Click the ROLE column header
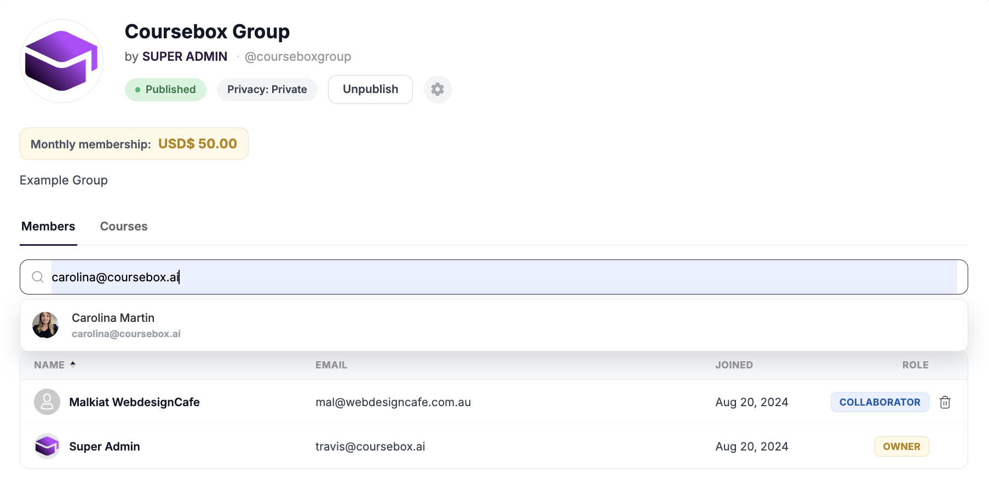This screenshot has height=485, width=989. tap(916, 365)
